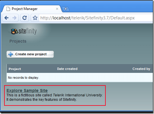Open the Explore Sample Site link
Viewport: 154px width, 114px height.
coord(27,90)
